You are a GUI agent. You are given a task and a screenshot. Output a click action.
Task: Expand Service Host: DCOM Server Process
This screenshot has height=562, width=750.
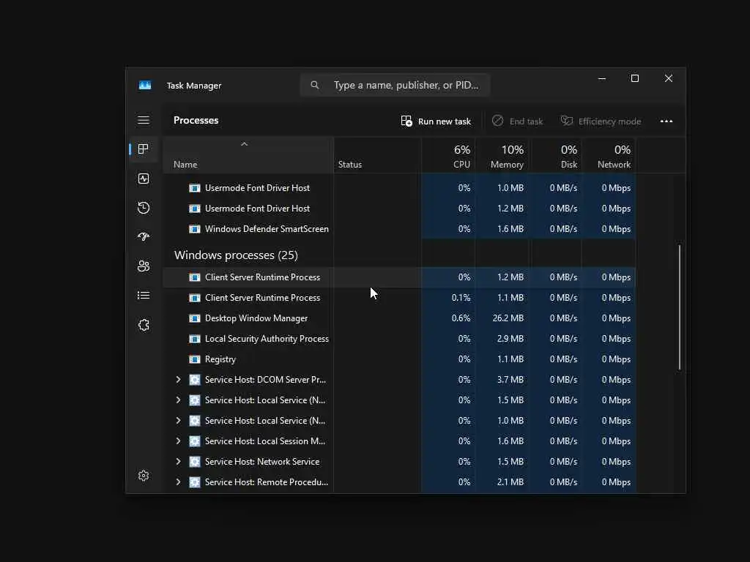pos(179,380)
